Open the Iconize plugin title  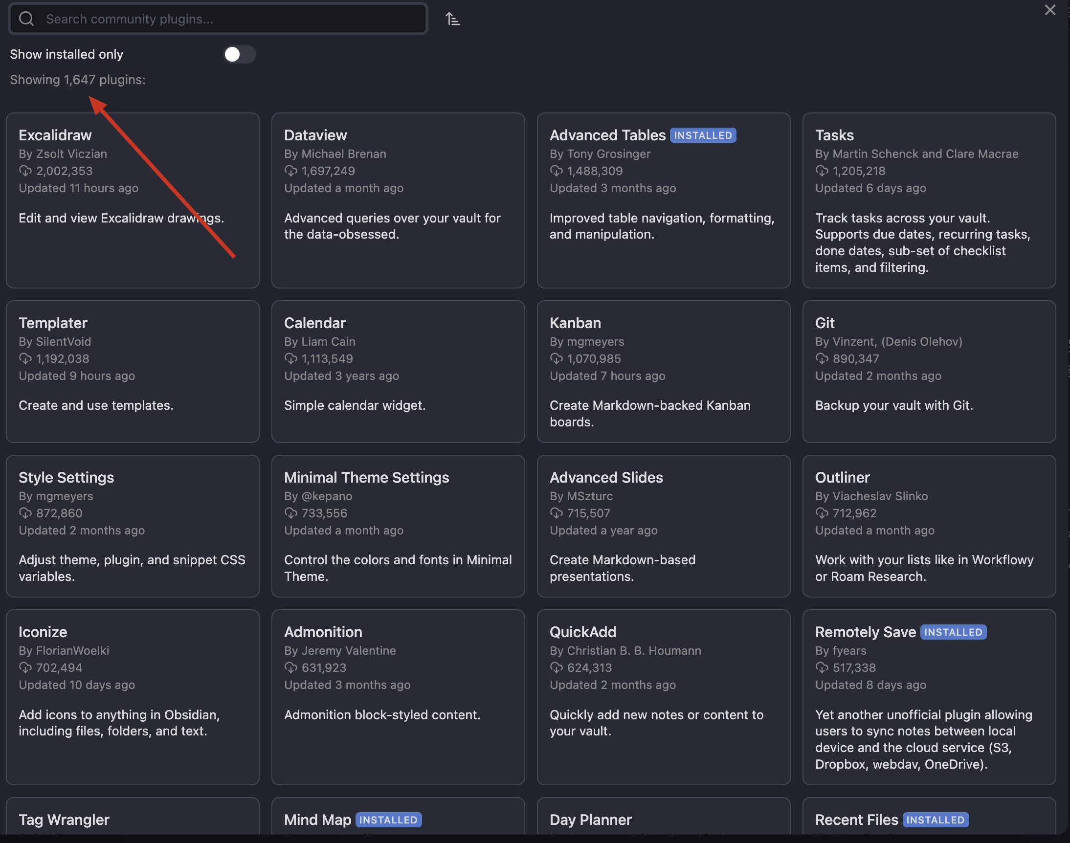(x=43, y=632)
